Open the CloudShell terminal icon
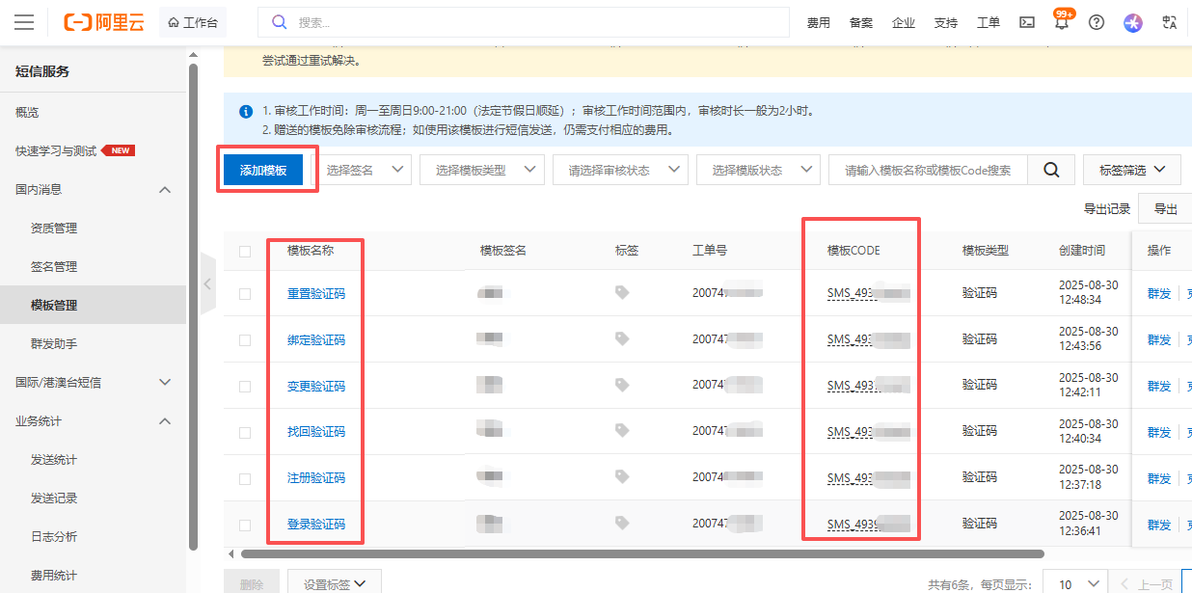1192x593 pixels. (1026, 21)
